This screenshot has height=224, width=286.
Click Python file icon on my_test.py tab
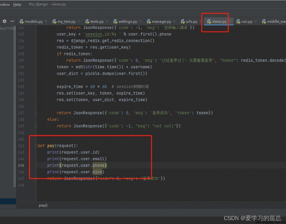pyautogui.click(x=54, y=21)
